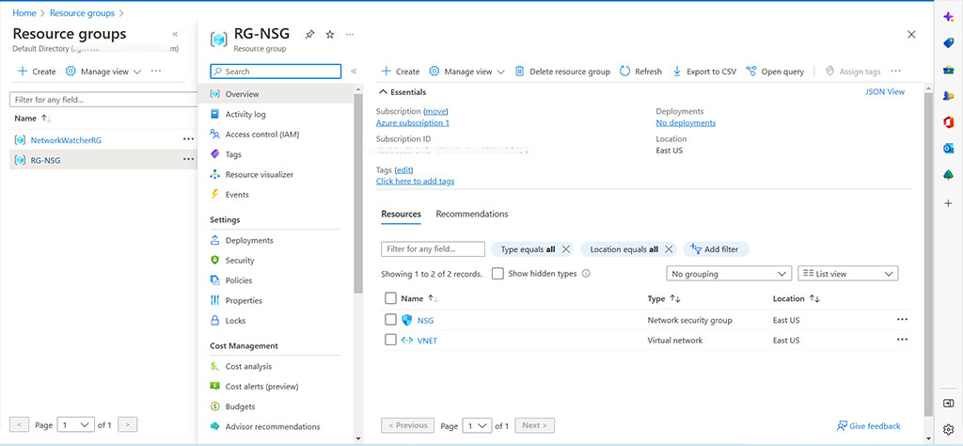Select all resources checkbox in header
This screenshot has height=446, width=963.
[390, 298]
